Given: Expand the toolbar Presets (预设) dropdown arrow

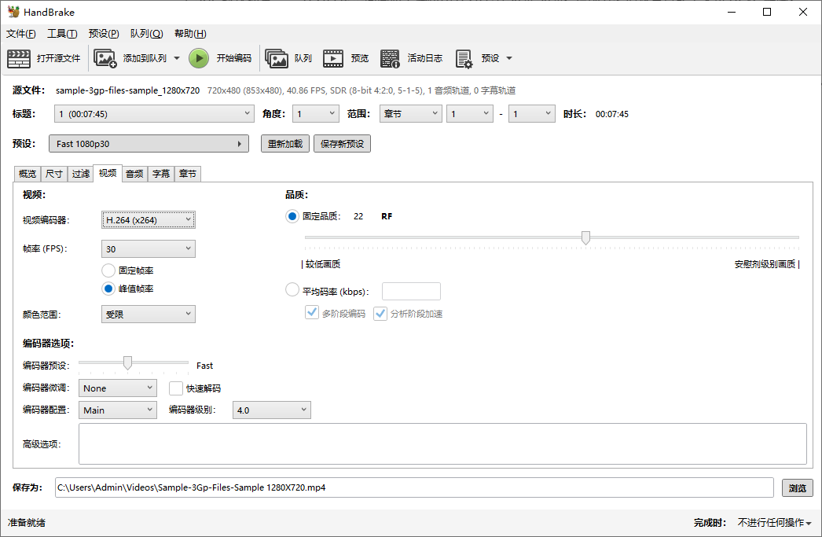Looking at the screenshot, I should tap(509, 58).
